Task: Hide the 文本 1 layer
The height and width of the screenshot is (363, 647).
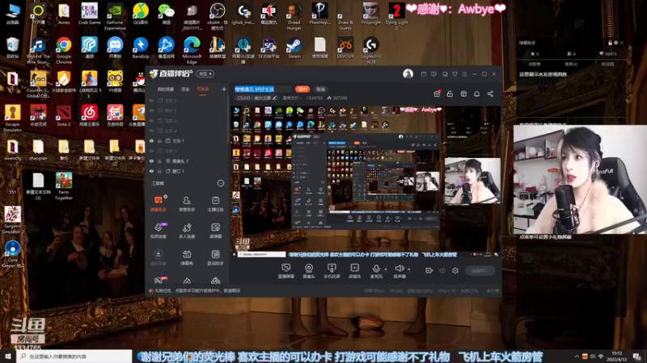Action: click(151, 140)
